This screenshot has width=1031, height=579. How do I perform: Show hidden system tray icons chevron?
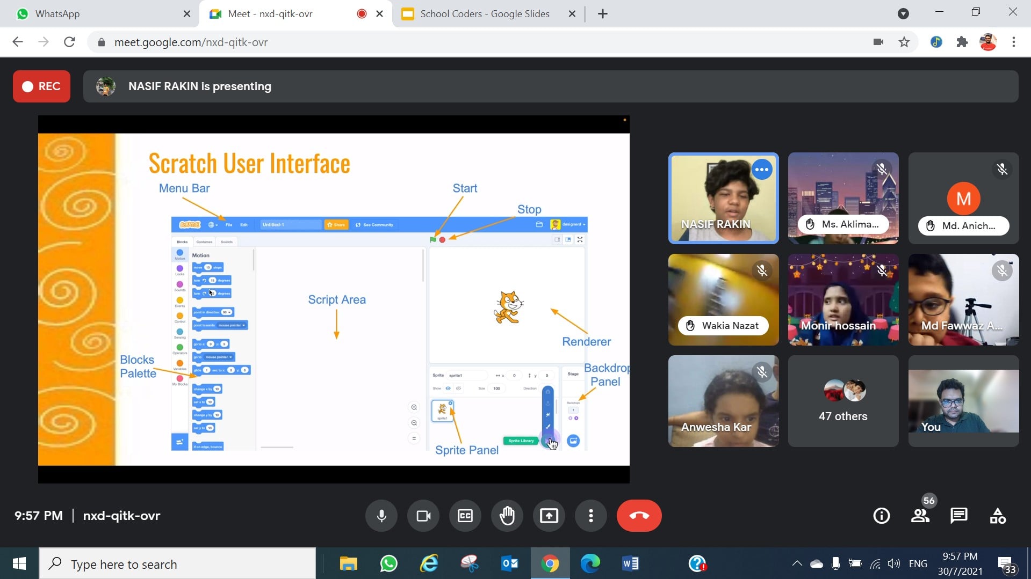pyautogui.click(x=797, y=563)
